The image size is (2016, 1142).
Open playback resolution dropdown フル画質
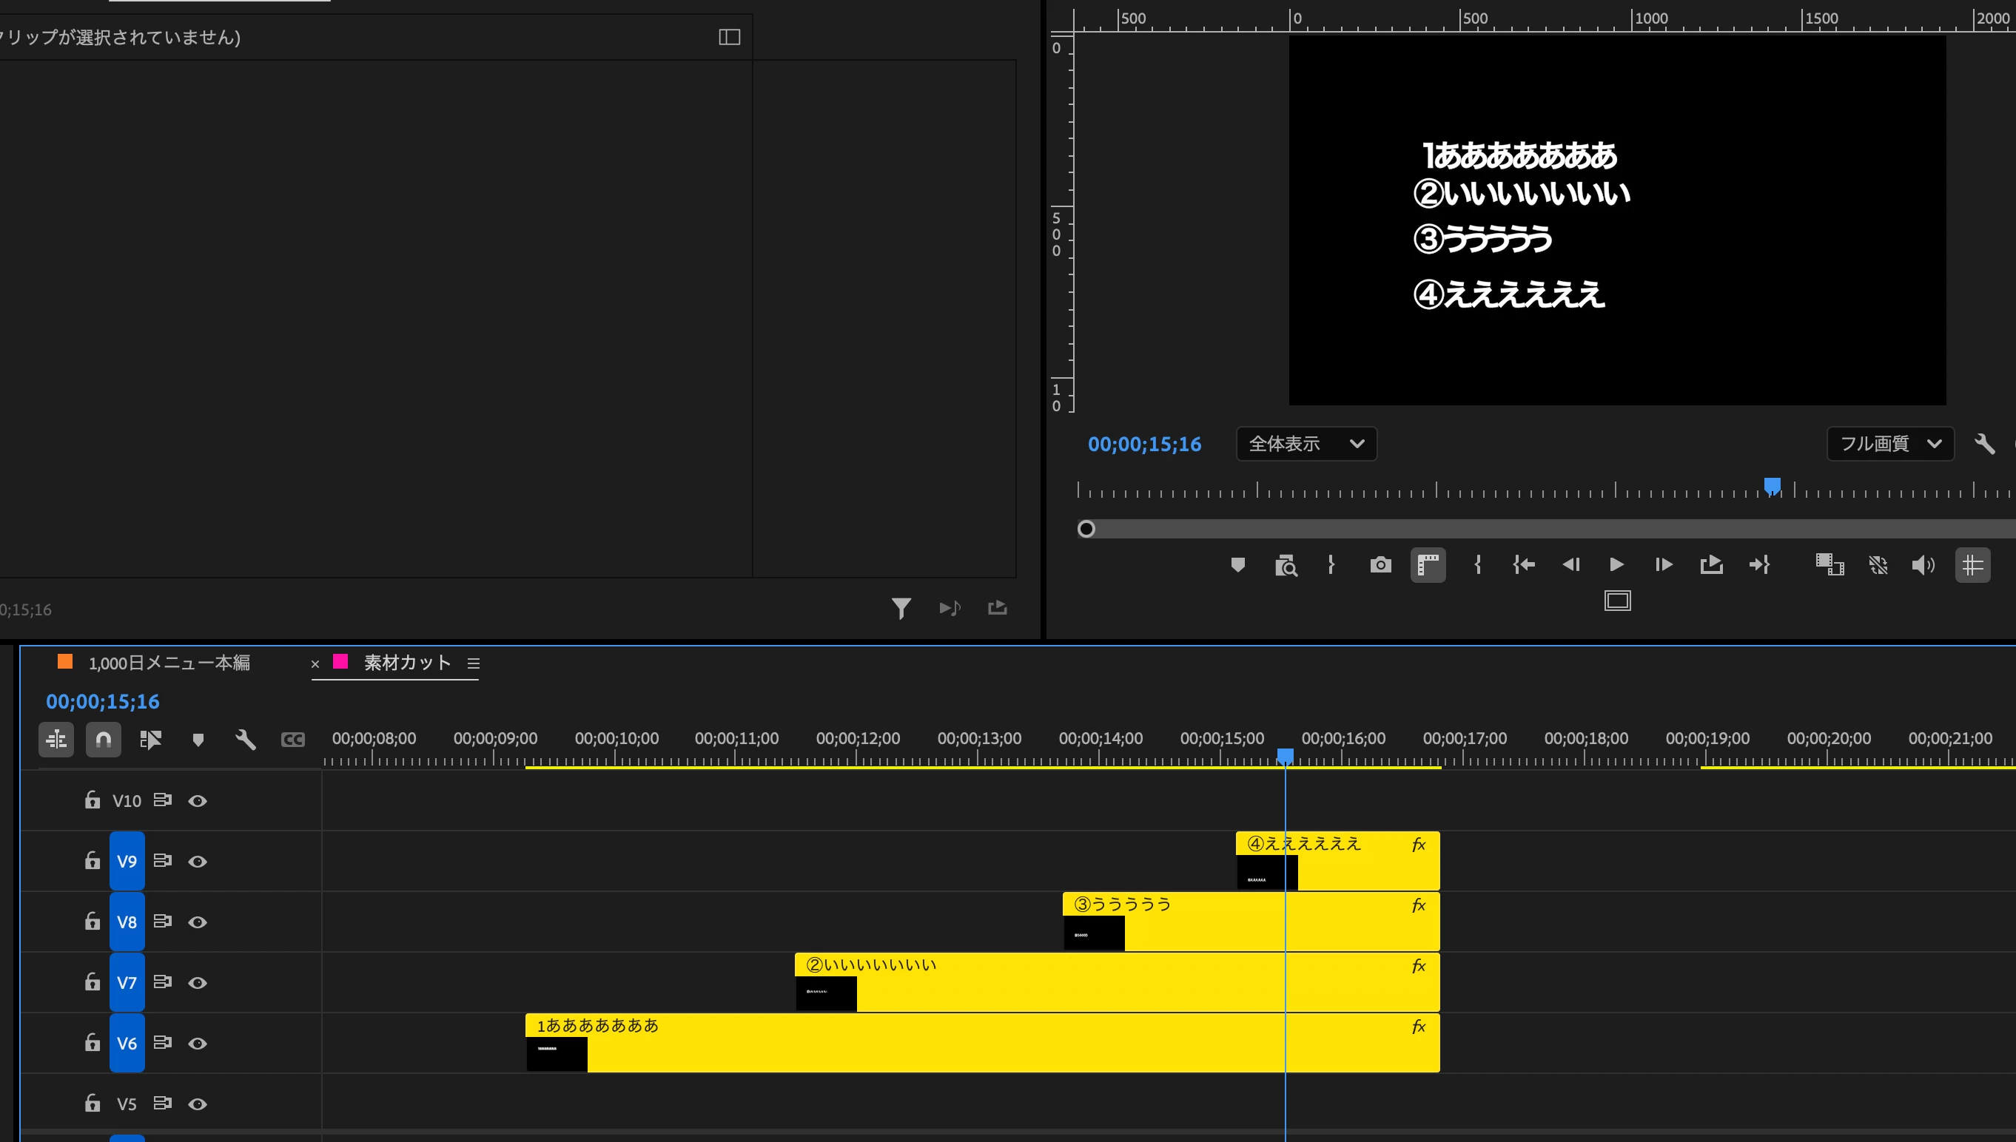tap(1889, 444)
